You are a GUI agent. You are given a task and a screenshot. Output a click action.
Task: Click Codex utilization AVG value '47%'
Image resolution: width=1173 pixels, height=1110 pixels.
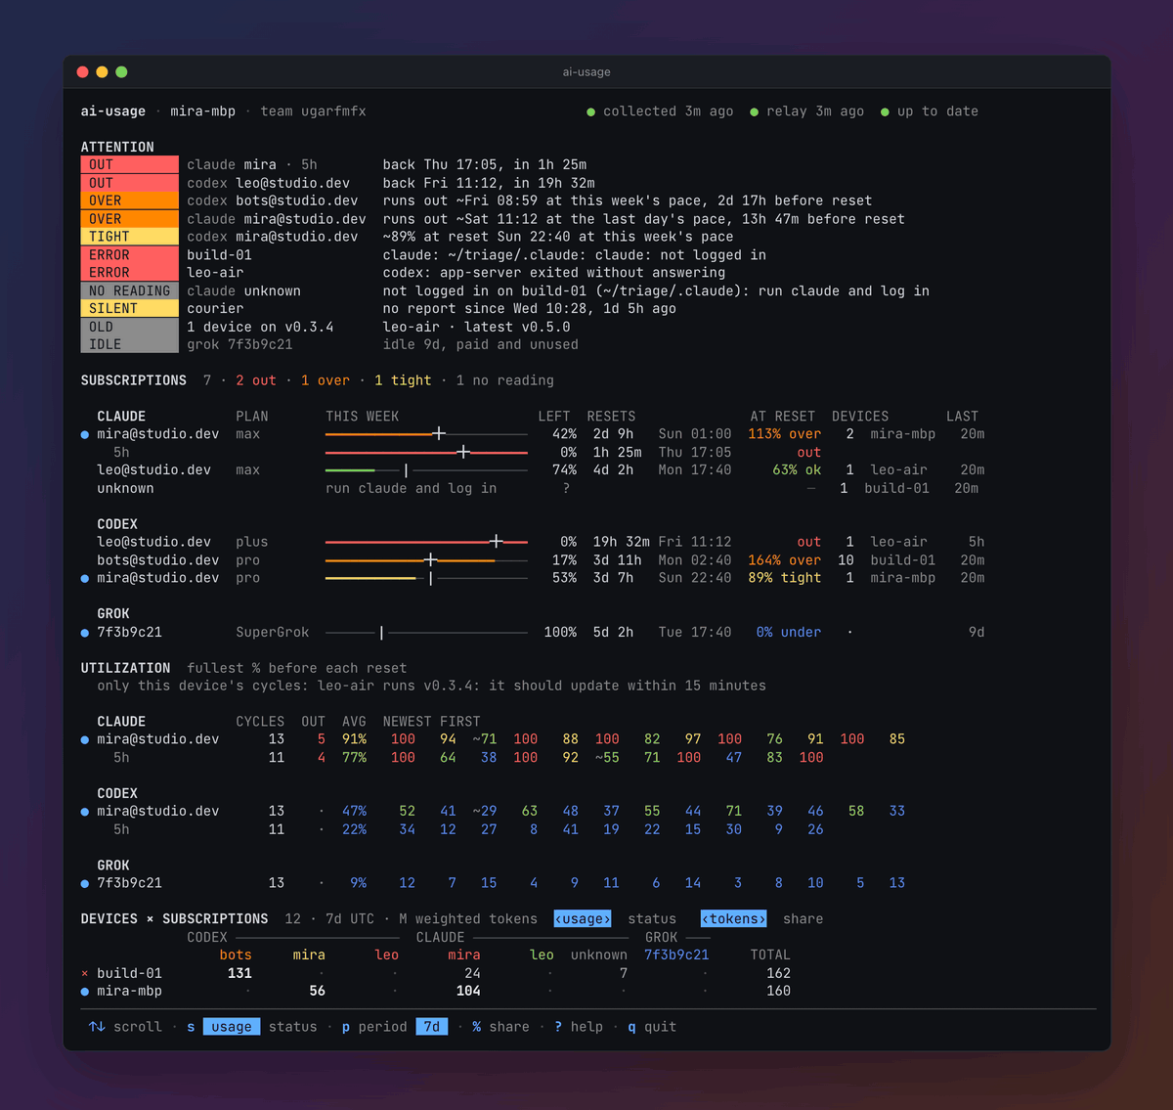pos(355,812)
